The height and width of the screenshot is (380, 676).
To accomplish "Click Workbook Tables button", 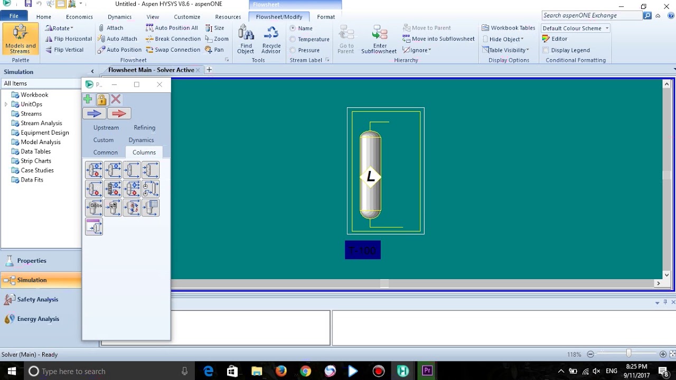I will (509, 28).
